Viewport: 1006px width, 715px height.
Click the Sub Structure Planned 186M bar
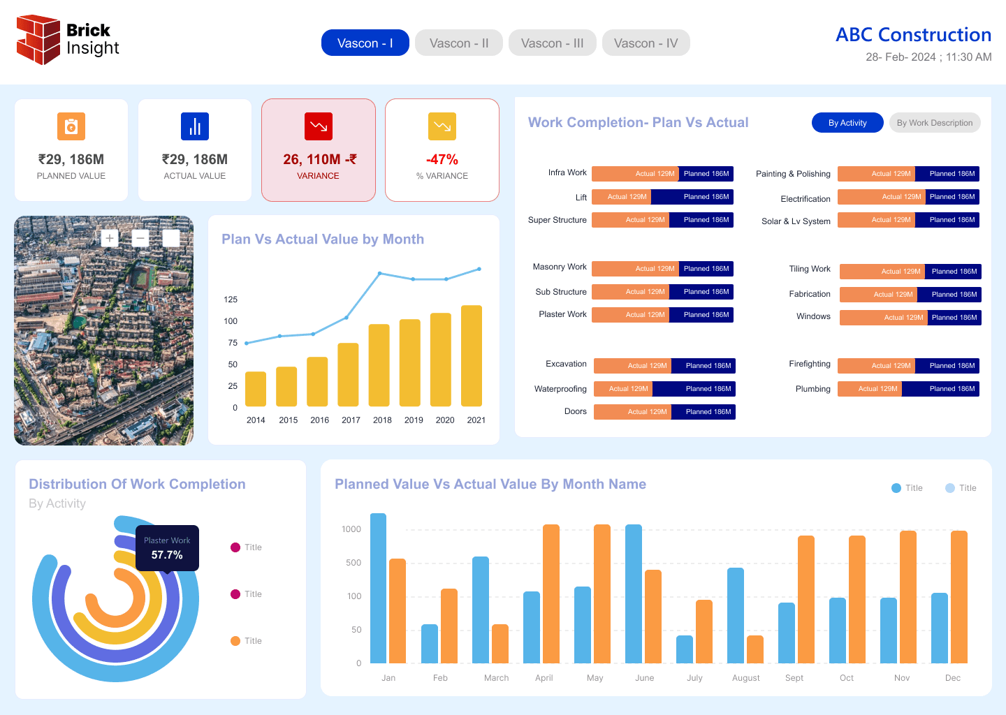701,292
